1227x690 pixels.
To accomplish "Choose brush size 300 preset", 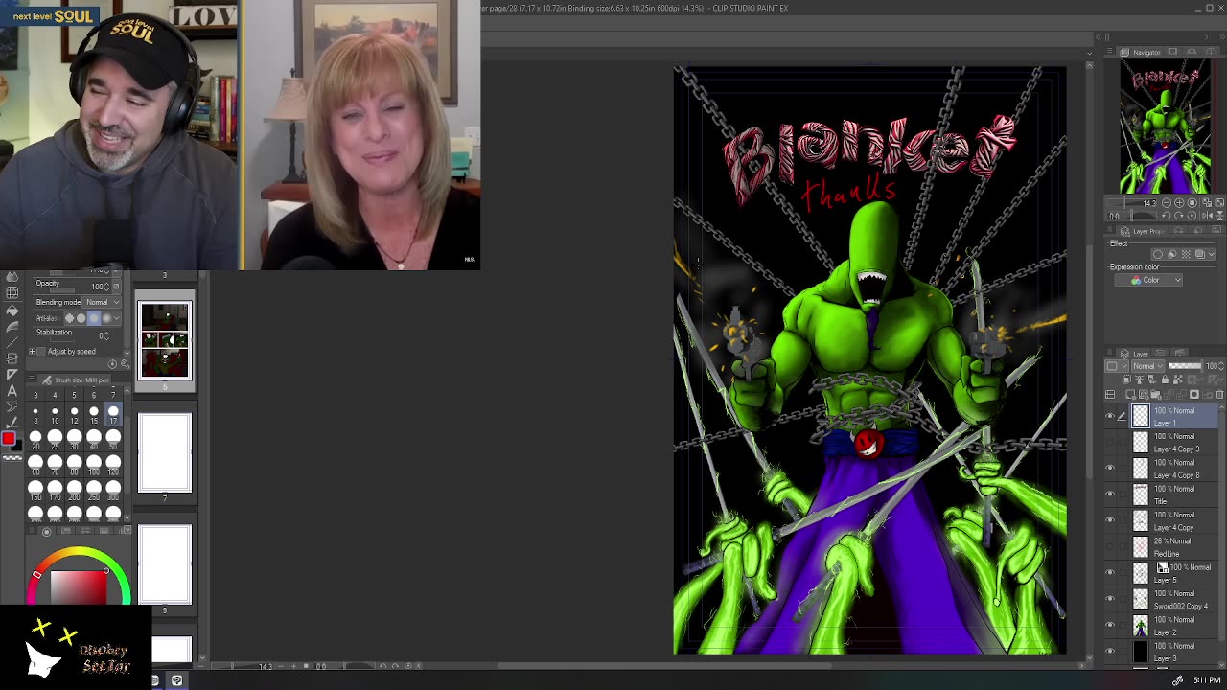I will click(113, 492).
